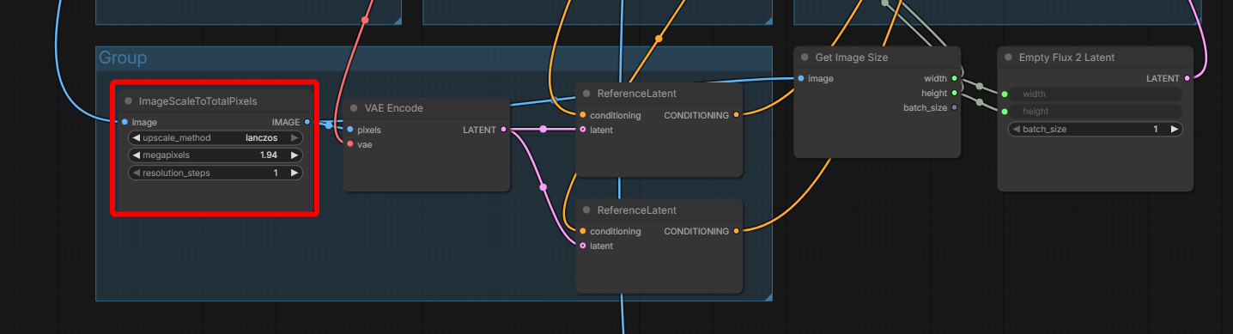Collapse the VAE Encode node via title dot

click(354, 108)
